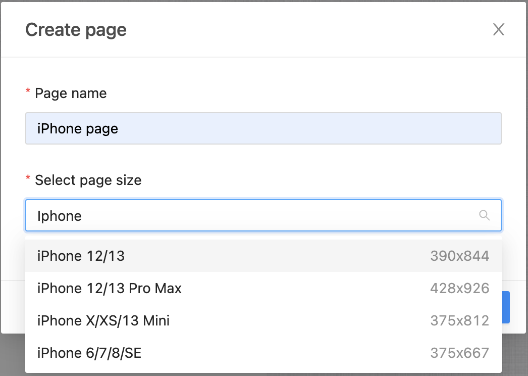Click the Page name input field
The width and height of the screenshot is (528, 376).
[x=263, y=128]
